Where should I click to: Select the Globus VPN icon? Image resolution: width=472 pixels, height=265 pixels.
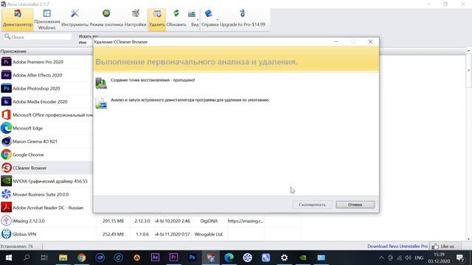pyautogui.click(x=6, y=234)
